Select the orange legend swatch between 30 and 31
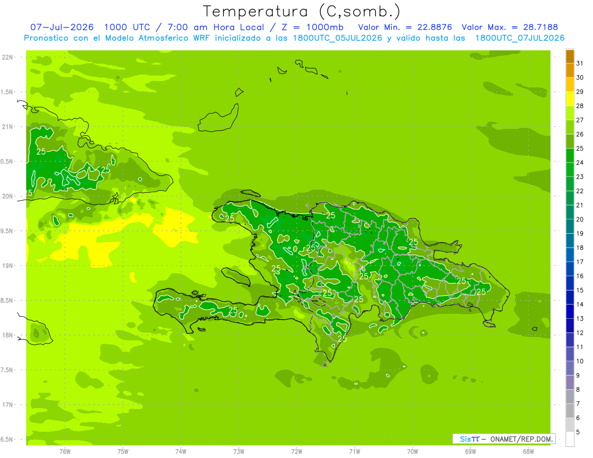 (x=570, y=71)
